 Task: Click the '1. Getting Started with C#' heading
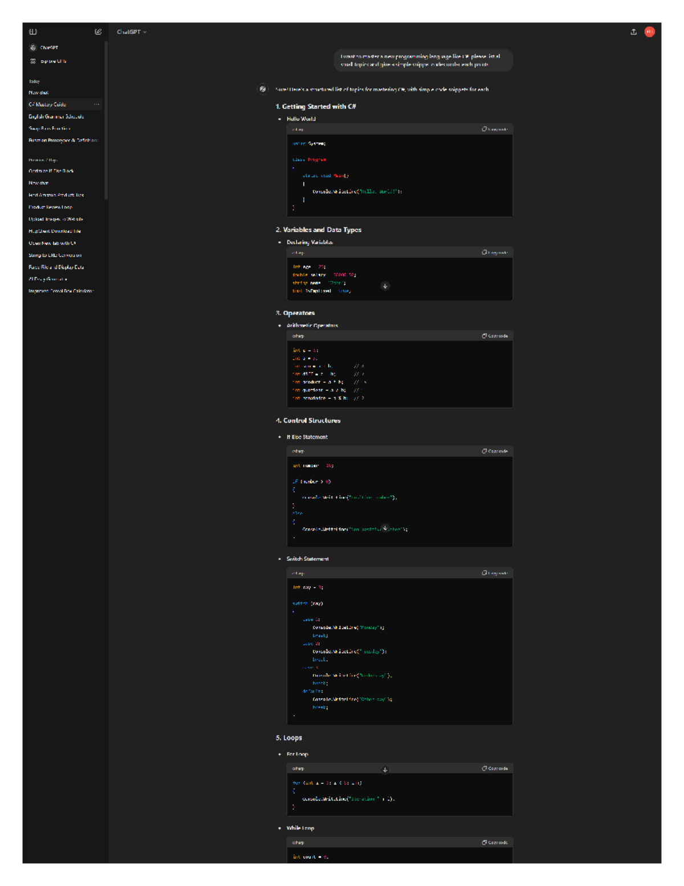[x=316, y=107]
